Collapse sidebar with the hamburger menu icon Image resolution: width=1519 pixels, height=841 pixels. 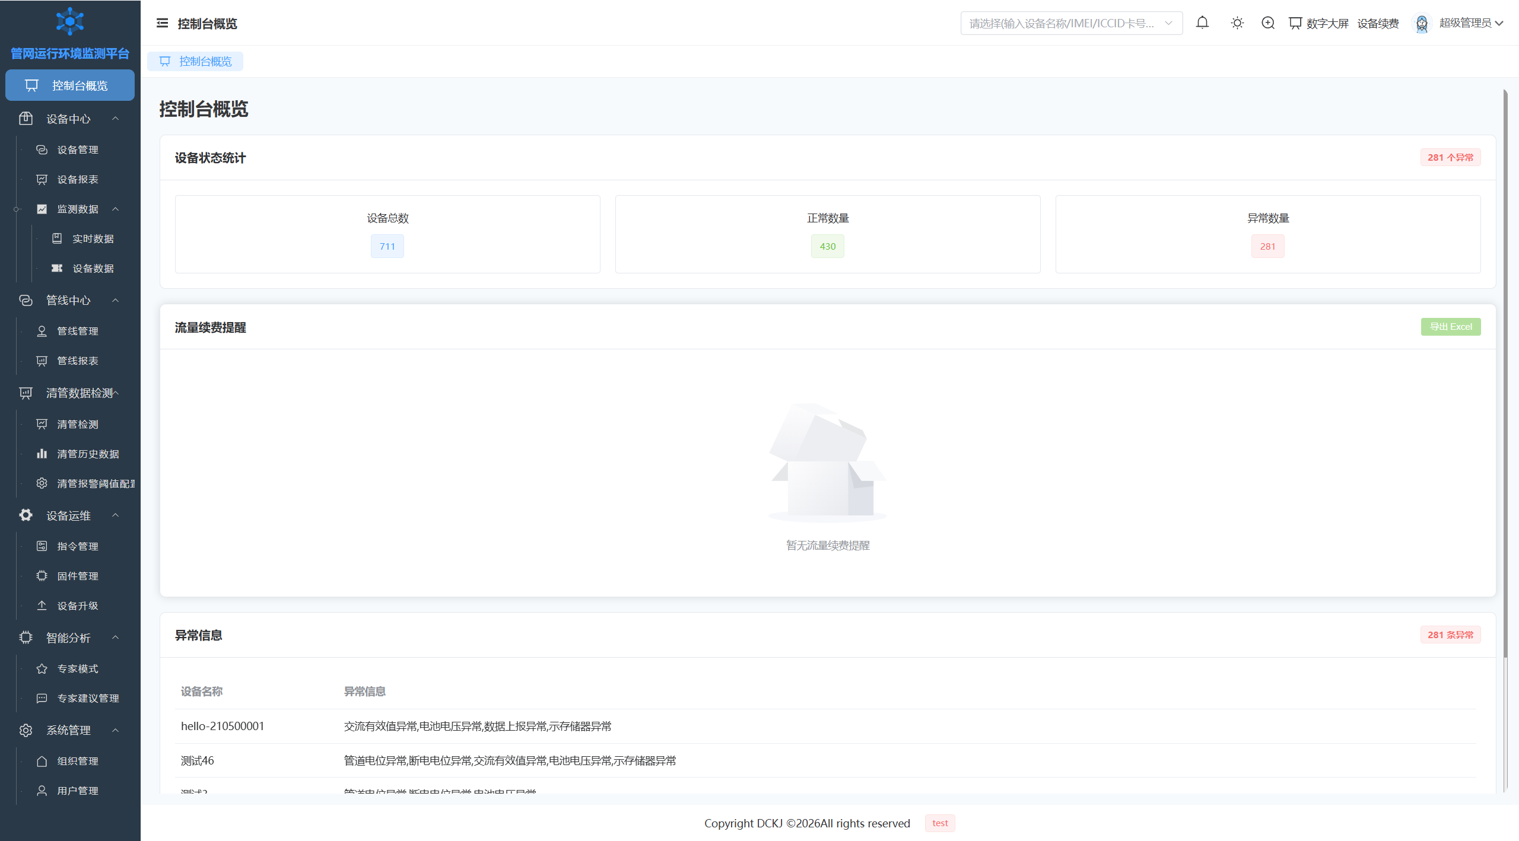pos(162,23)
